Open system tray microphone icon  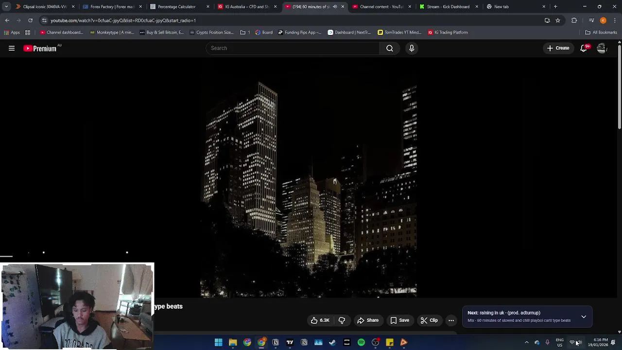[548, 343]
